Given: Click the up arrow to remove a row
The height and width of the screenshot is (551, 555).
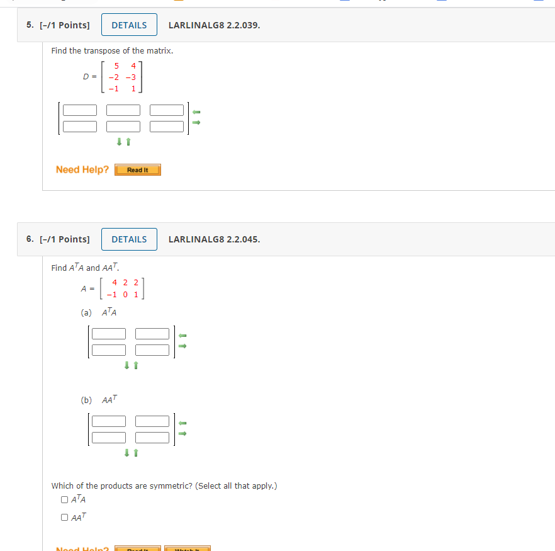Looking at the screenshot, I should [x=127, y=142].
